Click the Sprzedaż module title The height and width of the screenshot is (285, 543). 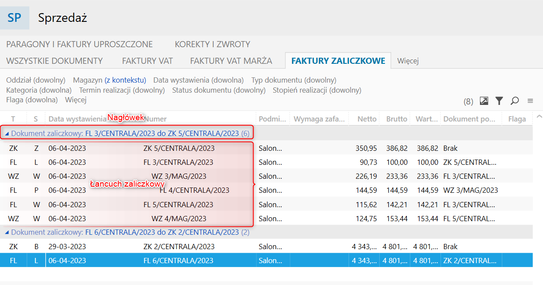point(63,18)
